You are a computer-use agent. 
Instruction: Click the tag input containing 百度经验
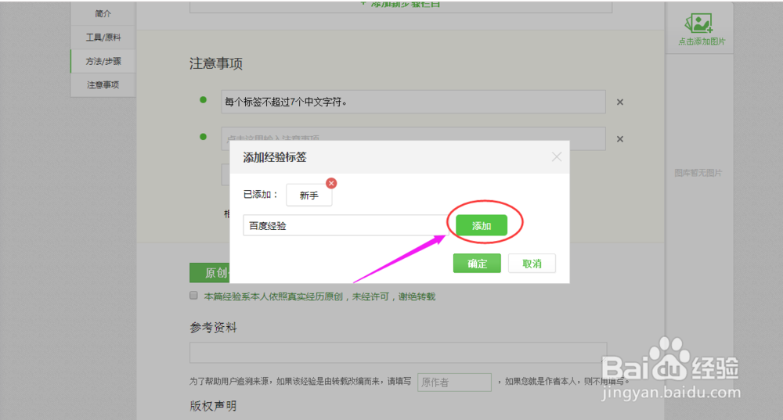point(345,225)
